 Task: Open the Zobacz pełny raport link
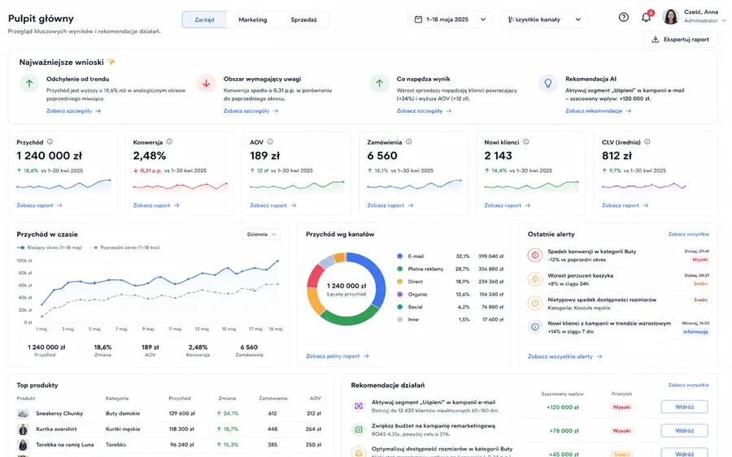coord(337,356)
